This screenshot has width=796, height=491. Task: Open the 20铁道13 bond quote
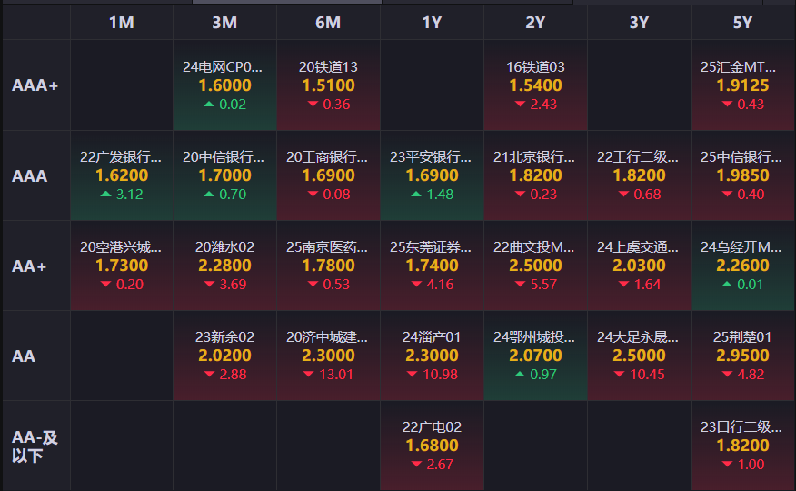tap(328, 85)
